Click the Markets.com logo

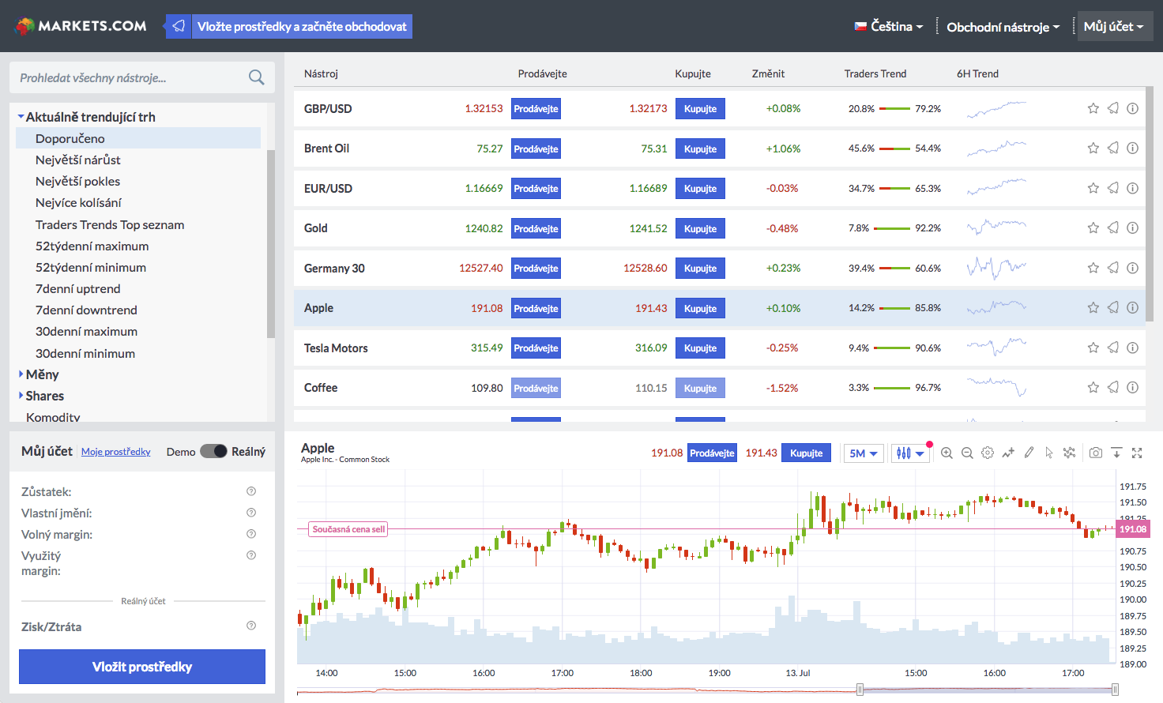(x=81, y=26)
